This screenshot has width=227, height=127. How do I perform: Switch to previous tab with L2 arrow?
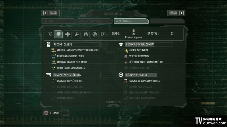45,13
